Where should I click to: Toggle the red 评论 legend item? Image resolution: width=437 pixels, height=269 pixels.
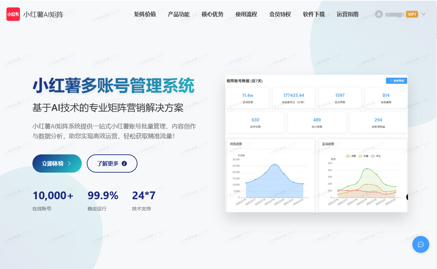pyautogui.click(x=376, y=156)
